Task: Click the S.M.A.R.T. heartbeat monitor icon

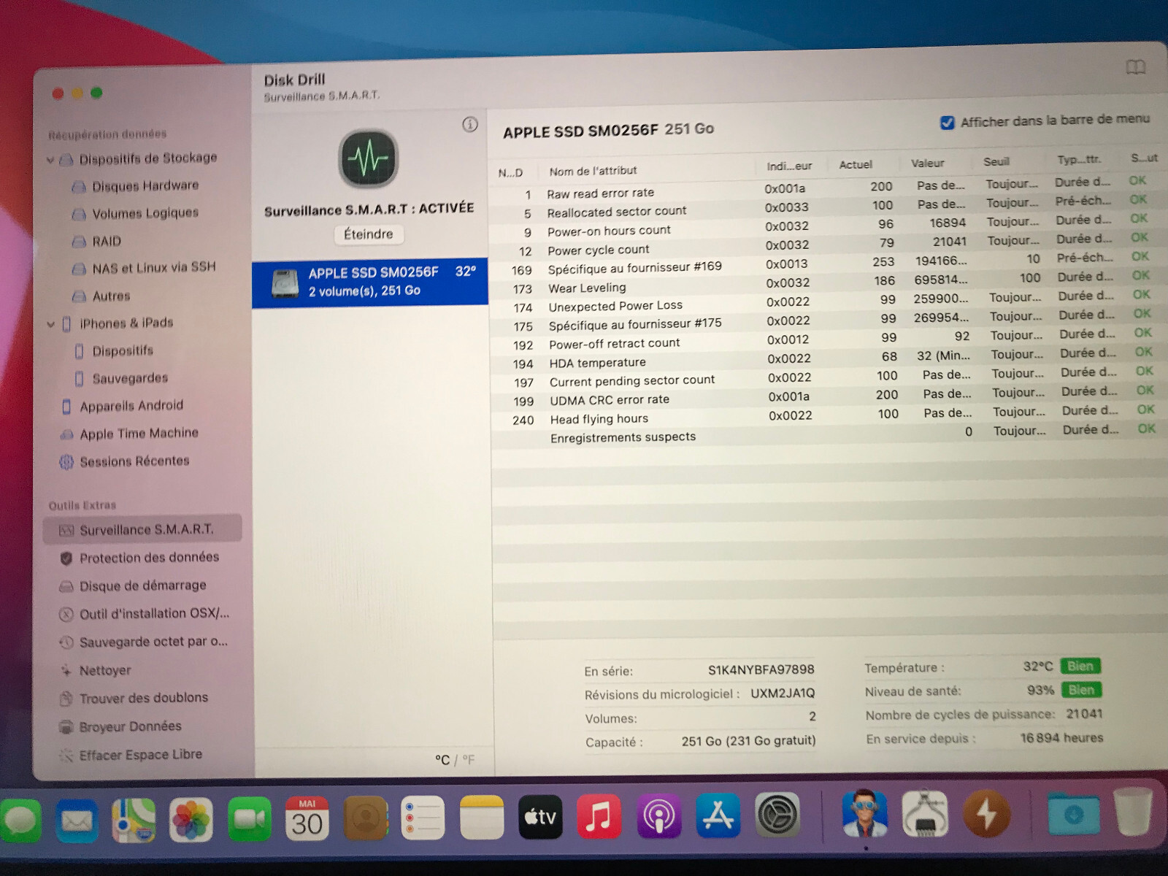Action: [x=369, y=158]
